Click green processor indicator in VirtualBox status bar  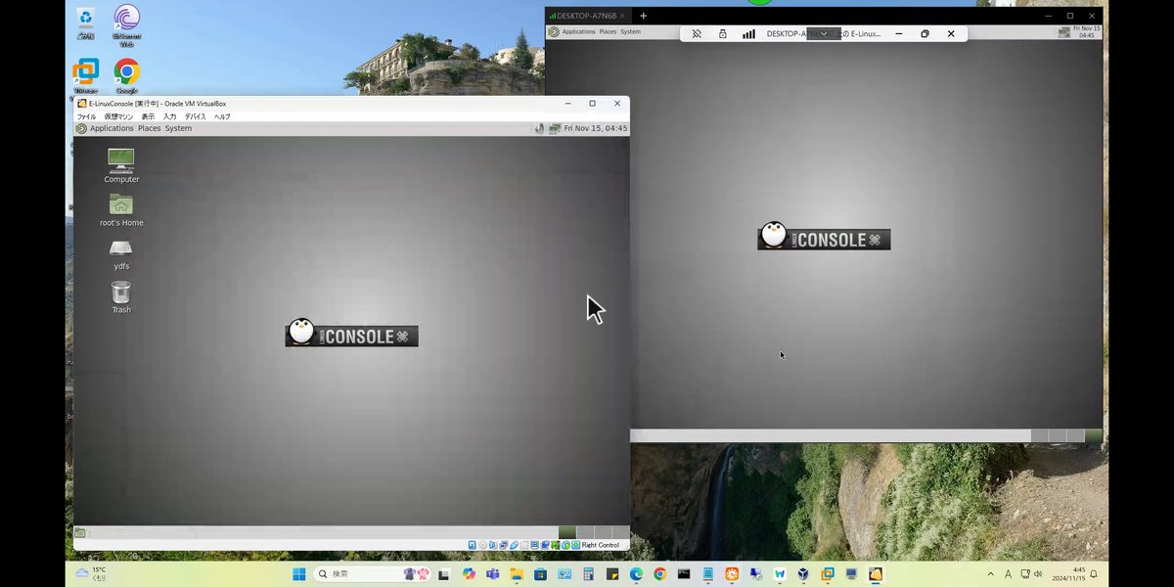tap(556, 545)
